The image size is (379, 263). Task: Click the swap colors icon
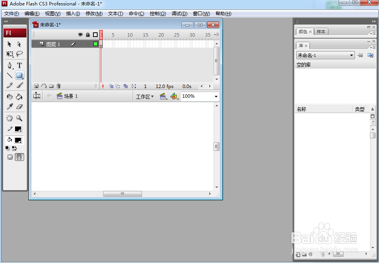pos(14,148)
